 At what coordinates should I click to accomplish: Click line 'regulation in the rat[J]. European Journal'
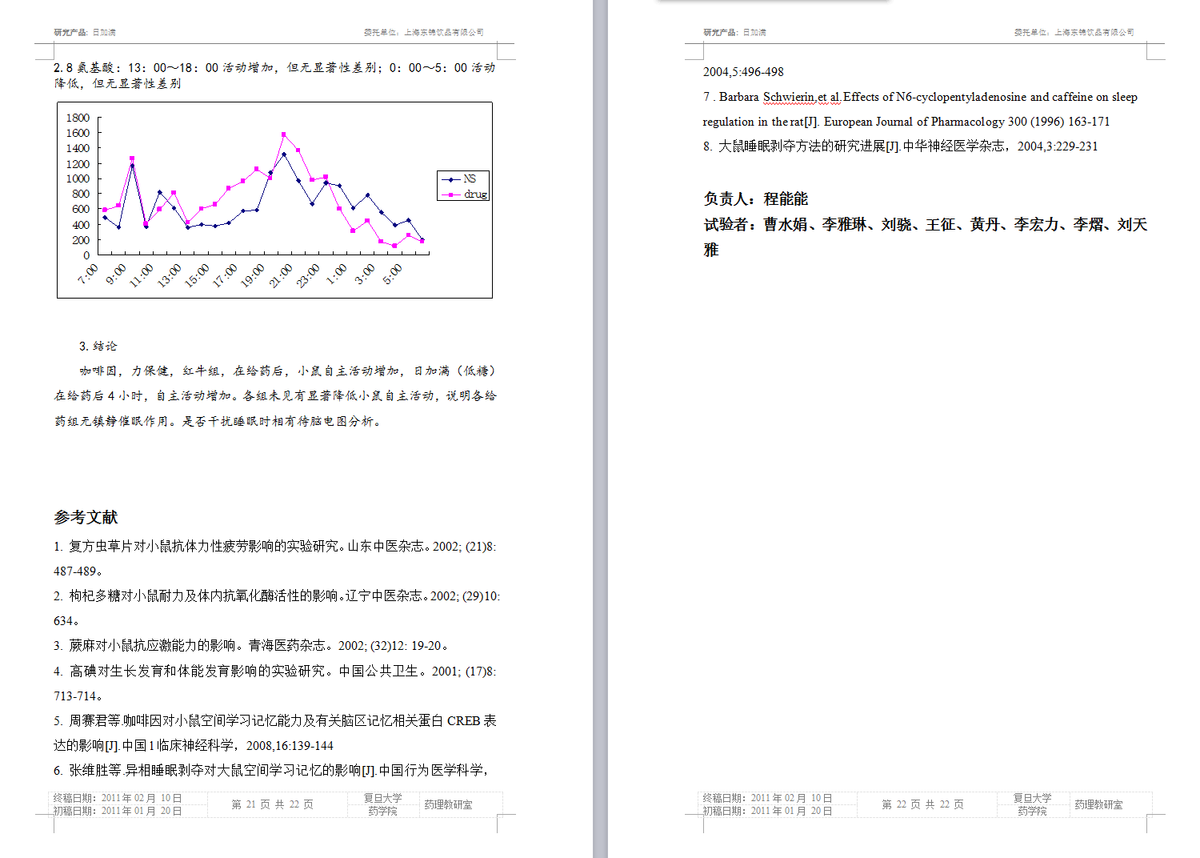point(906,122)
